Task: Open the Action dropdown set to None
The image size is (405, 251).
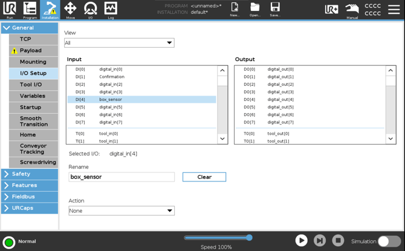Action: click(x=121, y=210)
